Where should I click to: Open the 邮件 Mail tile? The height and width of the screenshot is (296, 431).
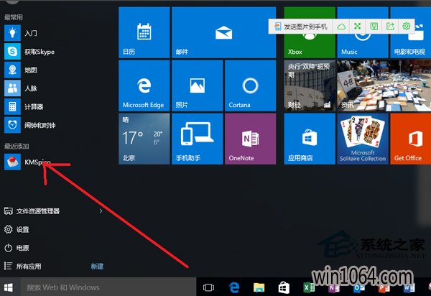223,32
